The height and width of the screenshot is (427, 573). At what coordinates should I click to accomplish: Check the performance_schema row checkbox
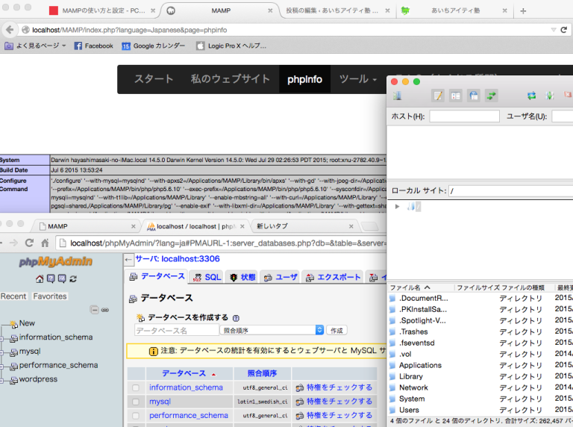(x=136, y=416)
